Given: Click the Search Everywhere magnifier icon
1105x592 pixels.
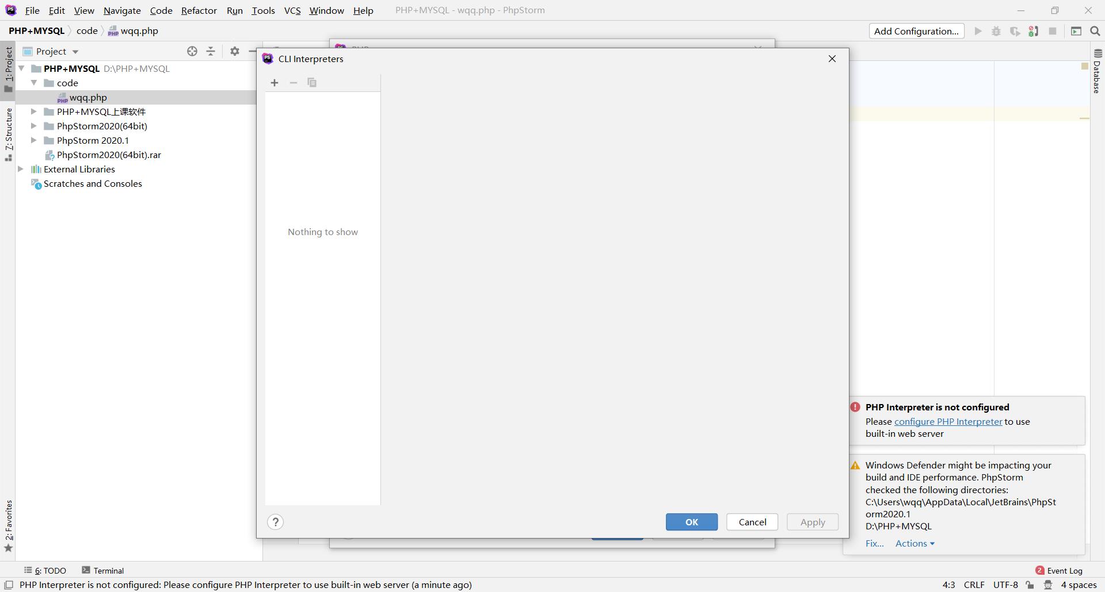Looking at the screenshot, I should click(x=1095, y=31).
